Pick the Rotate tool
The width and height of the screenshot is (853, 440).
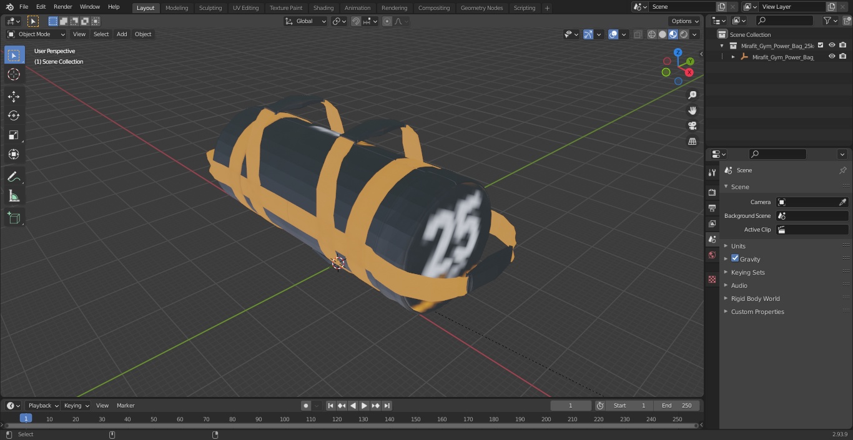(x=14, y=115)
